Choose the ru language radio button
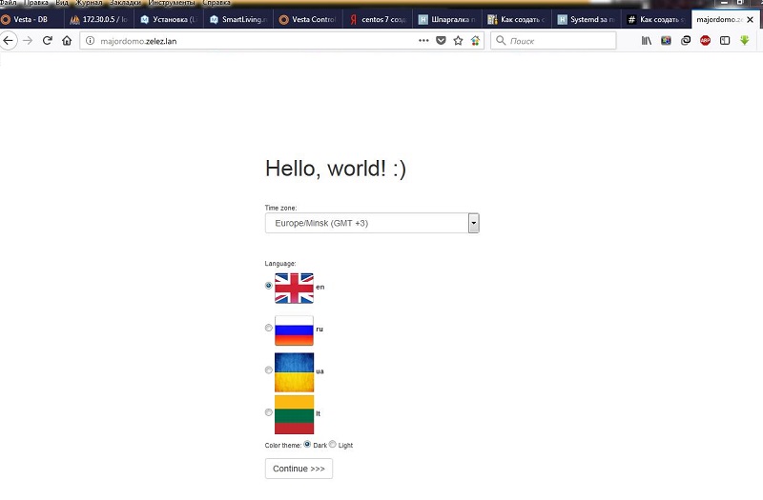This screenshot has height=500, width=763. [269, 328]
